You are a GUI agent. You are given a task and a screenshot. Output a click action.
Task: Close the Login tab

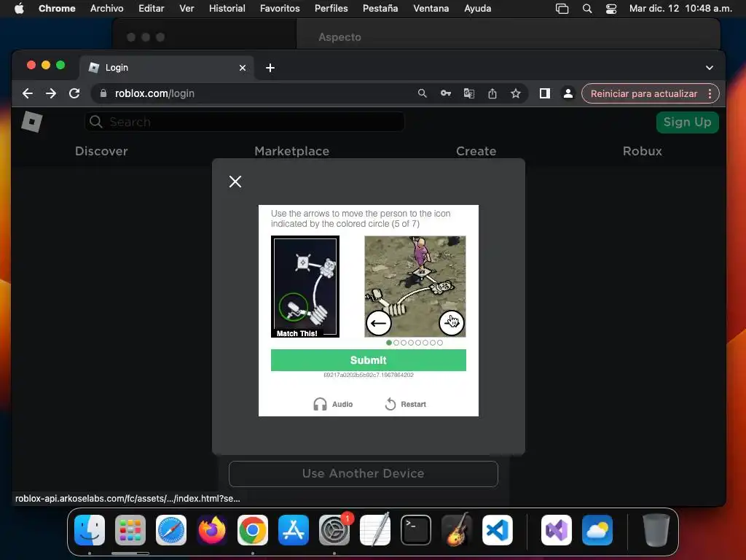(243, 68)
